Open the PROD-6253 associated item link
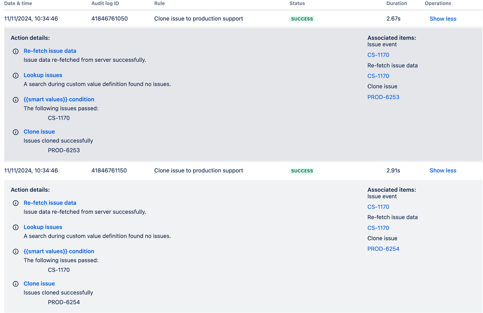 (383, 97)
